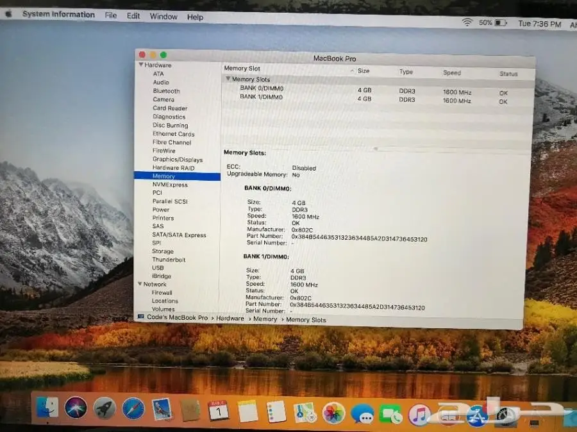The width and height of the screenshot is (577, 432).
Task: Open Safari compass icon in Dock
Action: pyautogui.click(x=133, y=408)
